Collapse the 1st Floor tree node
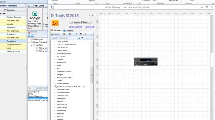The width and height of the screenshot is (215, 120). click(x=32, y=45)
